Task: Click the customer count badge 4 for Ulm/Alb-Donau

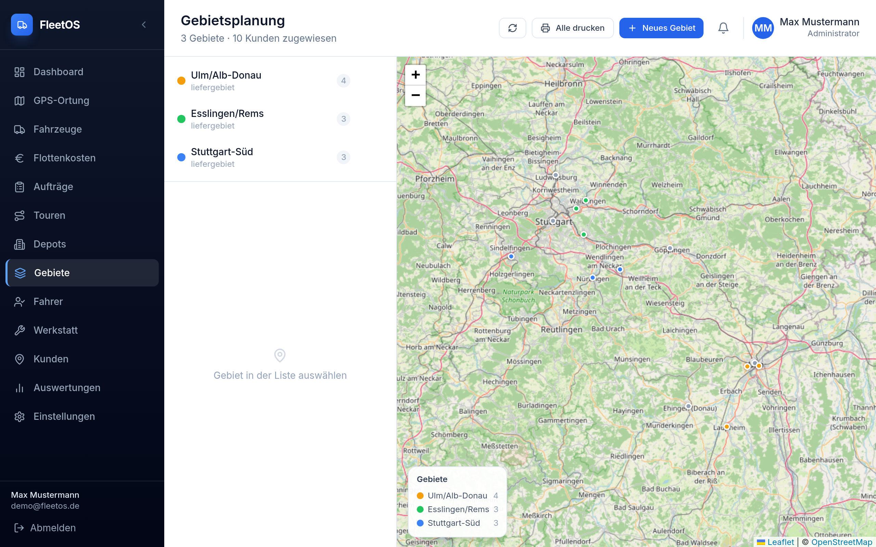Action: (343, 81)
